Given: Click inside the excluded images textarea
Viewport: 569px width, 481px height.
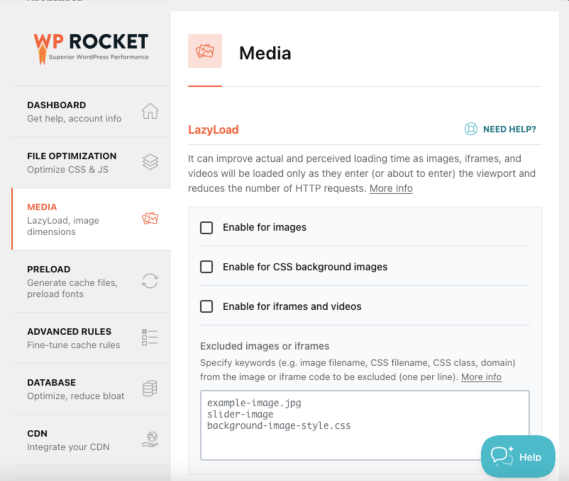Looking at the screenshot, I should pyautogui.click(x=365, y=425).
